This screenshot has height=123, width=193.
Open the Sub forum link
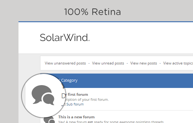[x=75, y=104]
